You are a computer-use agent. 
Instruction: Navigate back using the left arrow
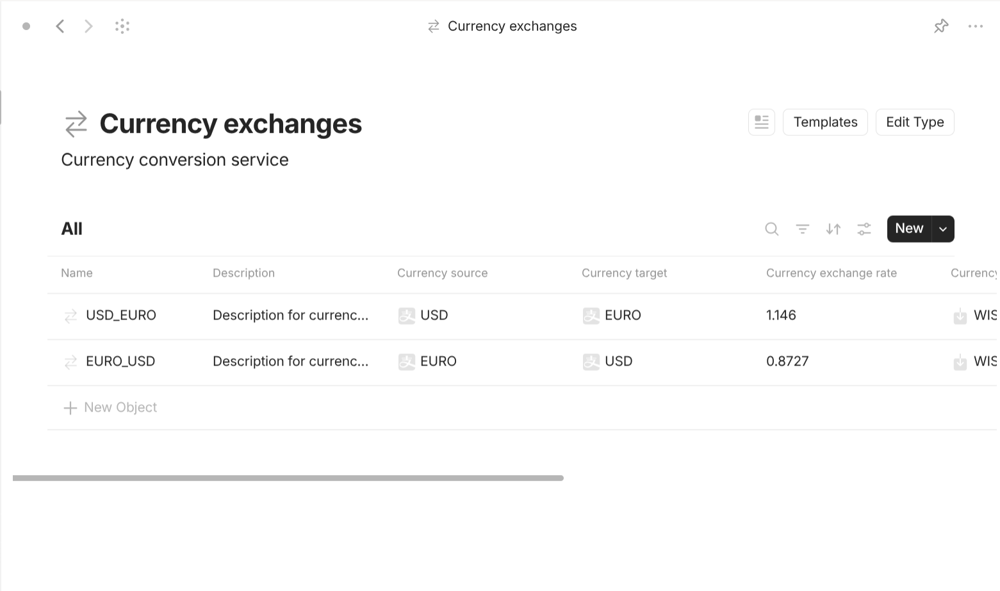[x=60, y=26]
